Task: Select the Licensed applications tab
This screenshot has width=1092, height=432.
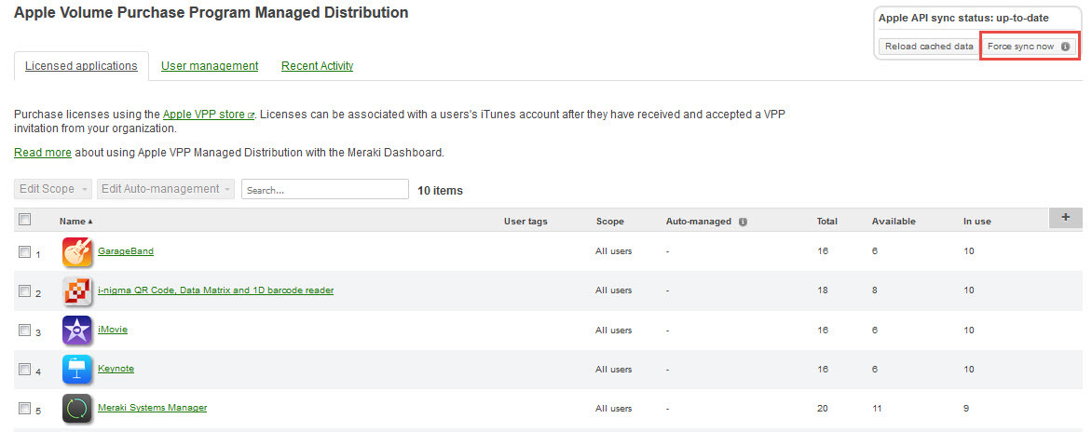Action: pos(81,66)
